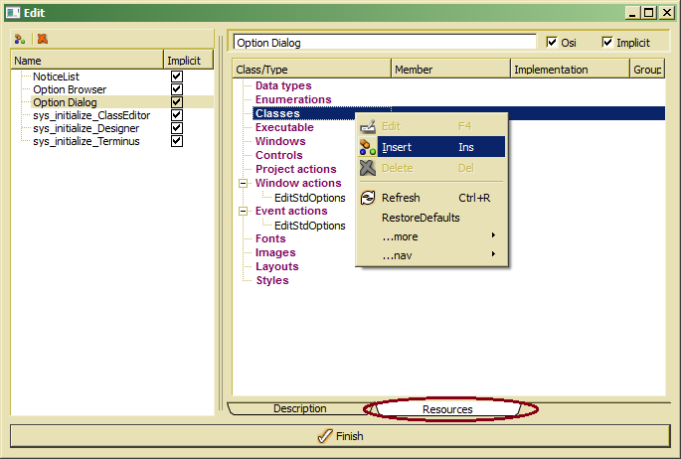Image resolution: width=681 pixels, height=459 pixels.
Task: Choose RestoreDefaults from the context menu
Action: (x=421, y=218)
